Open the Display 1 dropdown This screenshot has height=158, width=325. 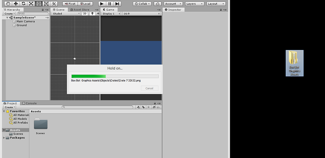pos(111,14)
